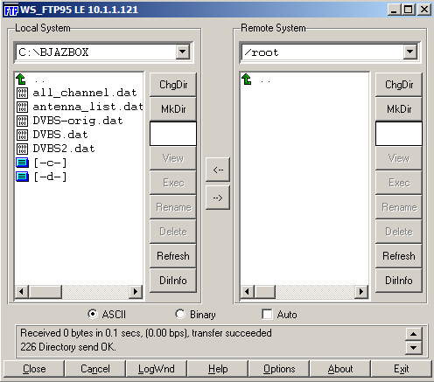The width and height of the screenshot is (434, 382).
Task: Select antenna_list.dat in local list
Action: tap(87, 107)
